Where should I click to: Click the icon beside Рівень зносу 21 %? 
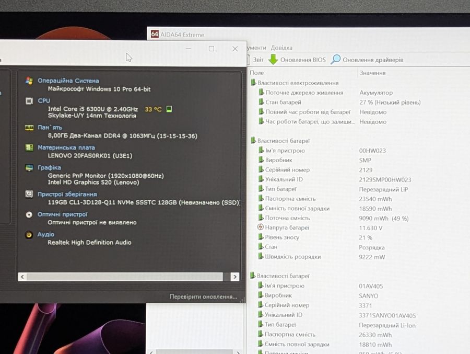pos(261,237)
